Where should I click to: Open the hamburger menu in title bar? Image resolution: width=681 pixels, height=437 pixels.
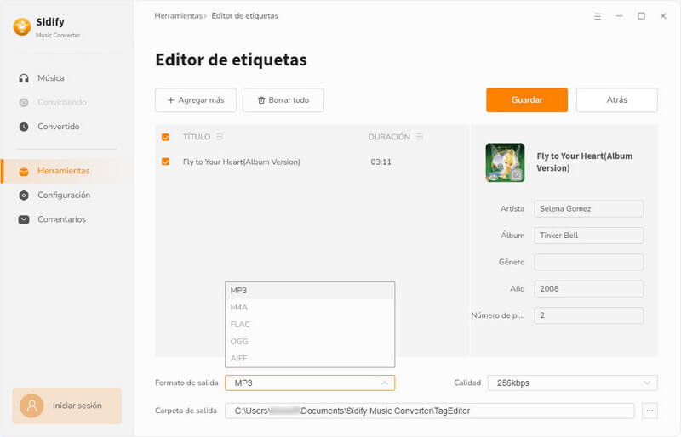click(598, 16)
